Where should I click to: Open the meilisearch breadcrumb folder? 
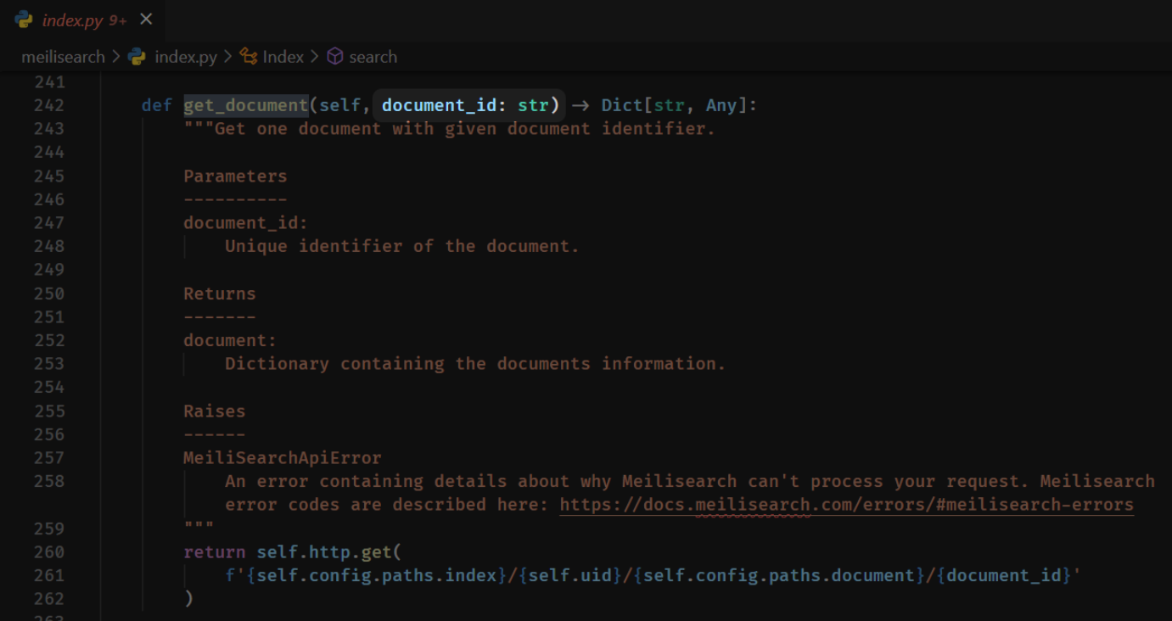point(63,57)
